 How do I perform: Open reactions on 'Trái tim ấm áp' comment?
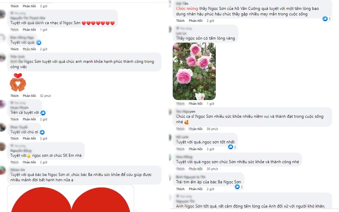coord(239,187)
